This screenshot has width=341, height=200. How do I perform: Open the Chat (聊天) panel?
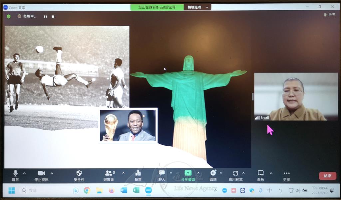tap(162, 176)
